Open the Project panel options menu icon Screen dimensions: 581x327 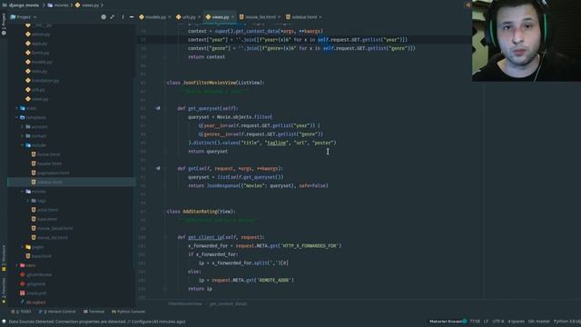pos(123,17)
